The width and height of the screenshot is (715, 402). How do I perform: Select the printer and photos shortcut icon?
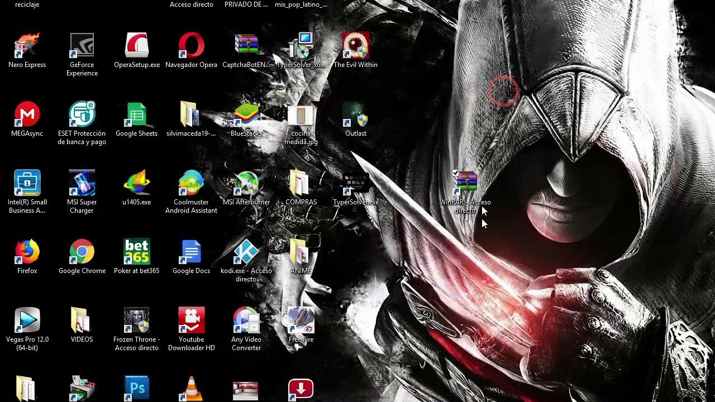(x=82, y=389)
